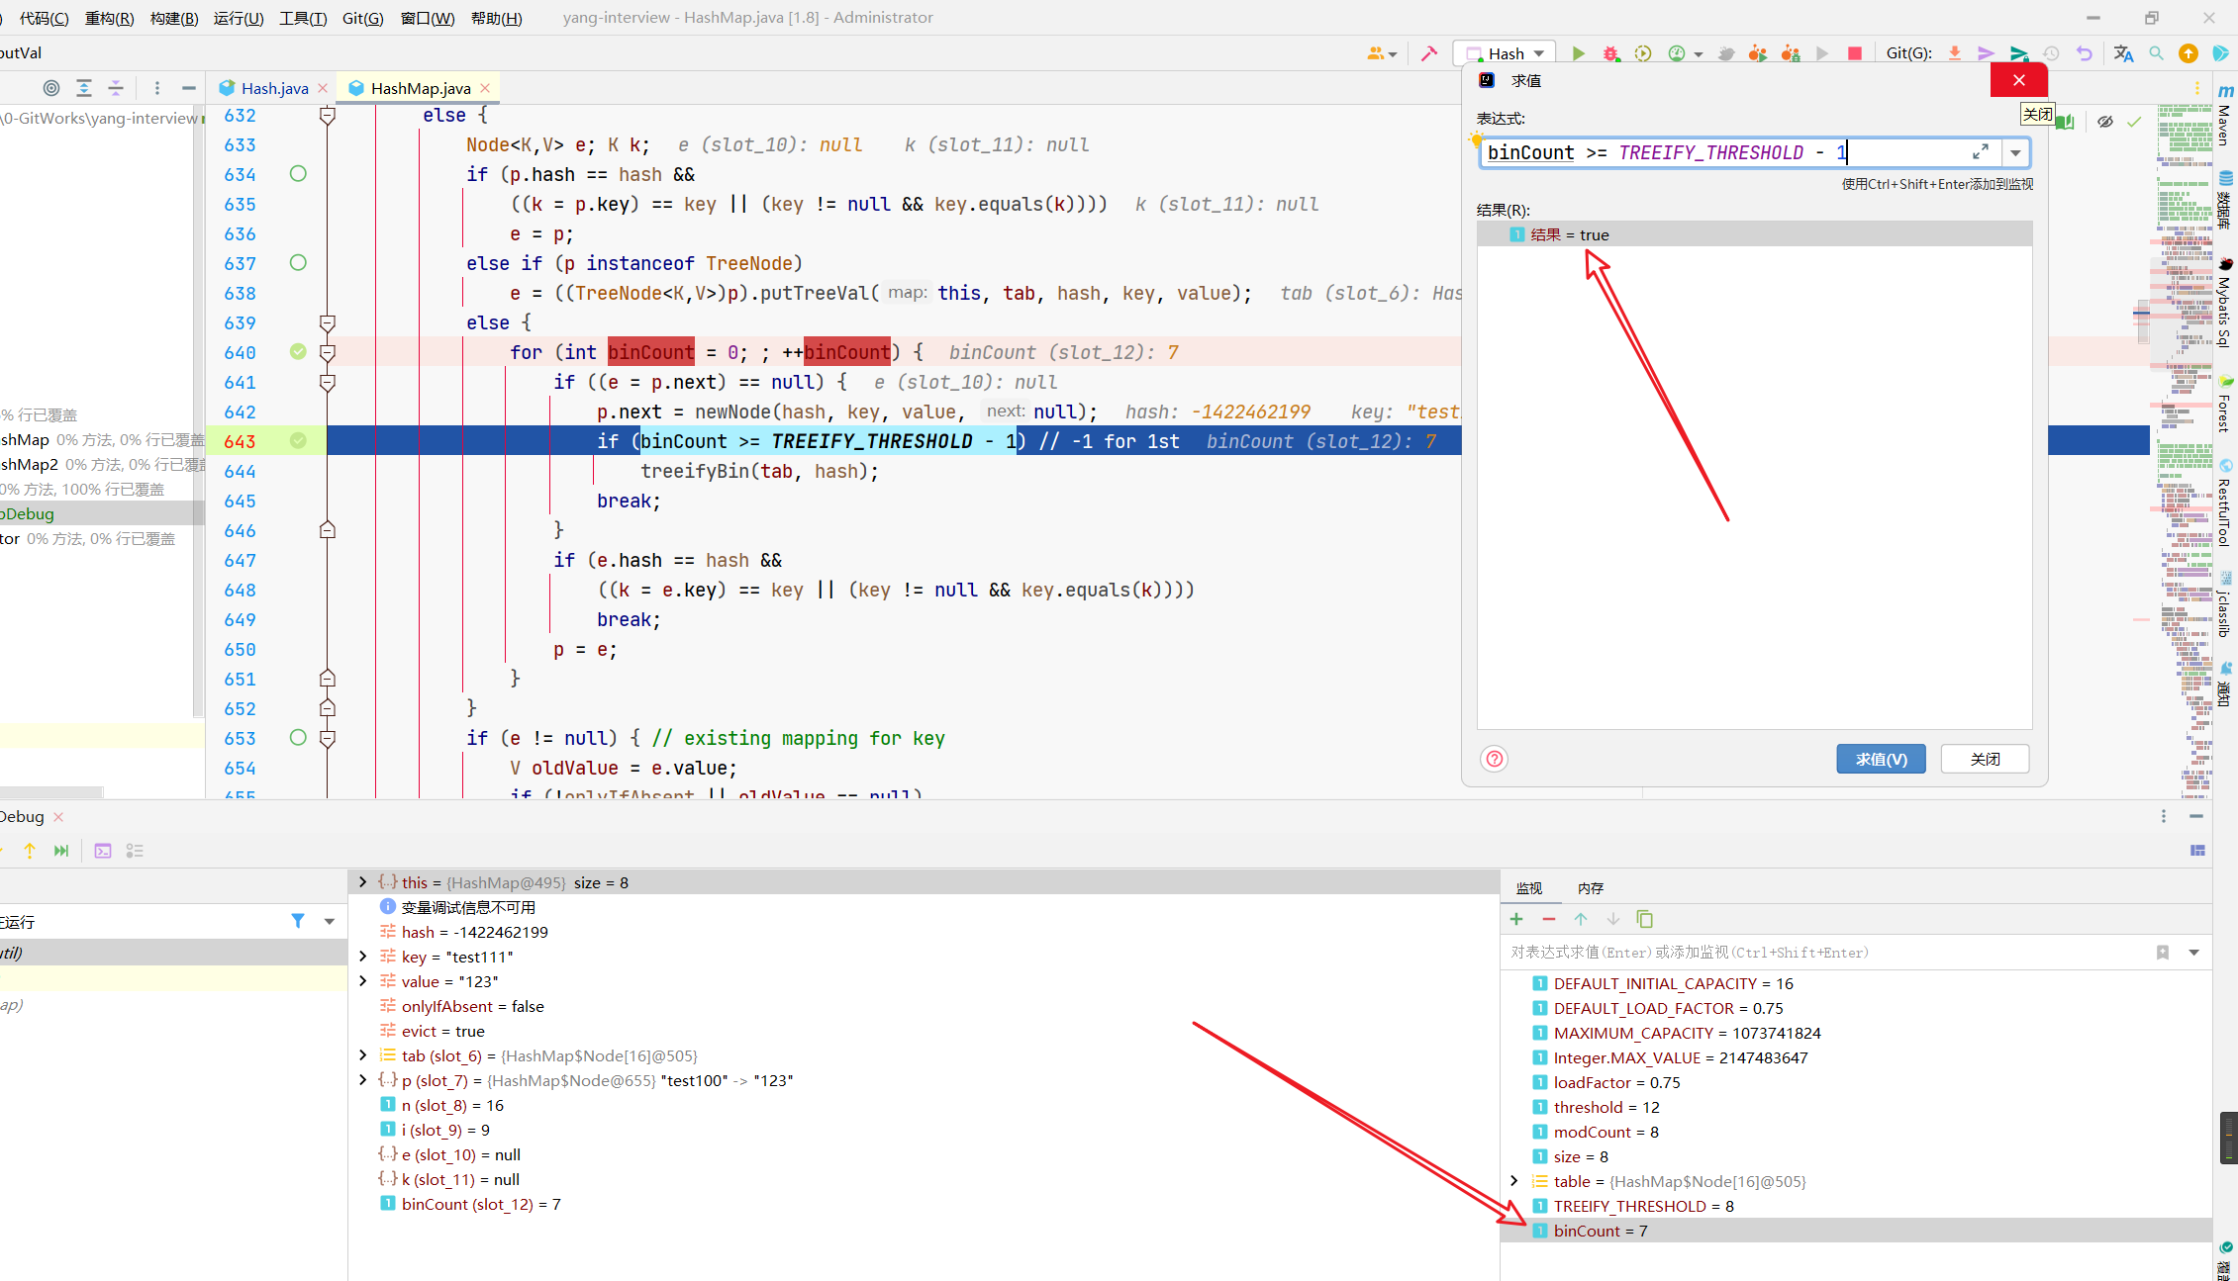Add a new watch with the plus icon
This screenshot has width=2238, height=1281.
pyautogui.click(x=1516, y=920)
